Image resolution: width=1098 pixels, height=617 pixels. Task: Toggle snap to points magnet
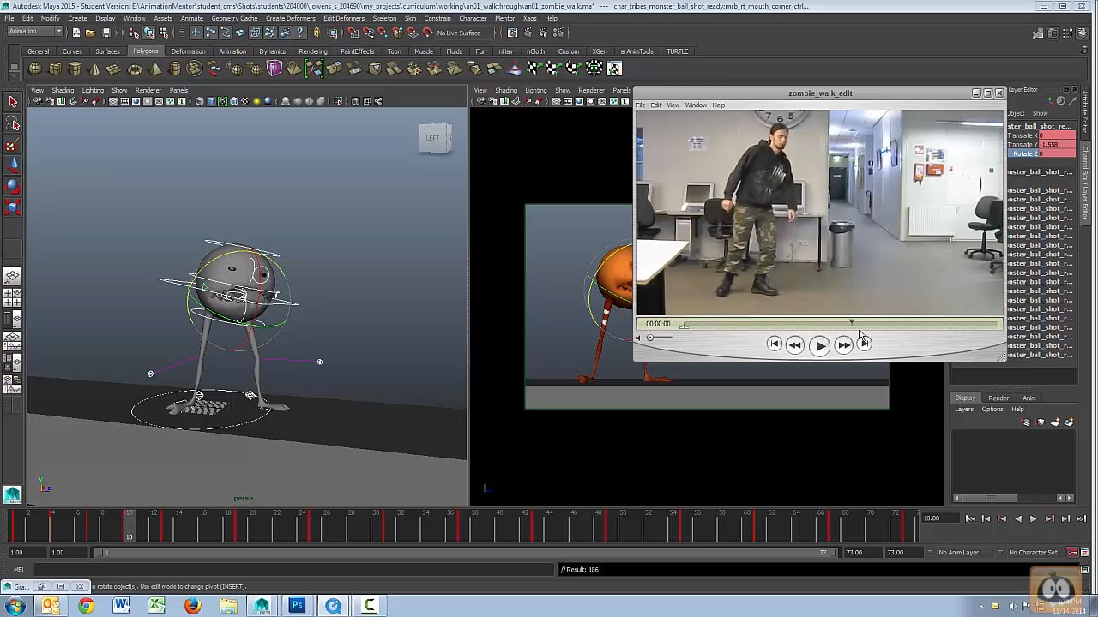click(382, 33)
